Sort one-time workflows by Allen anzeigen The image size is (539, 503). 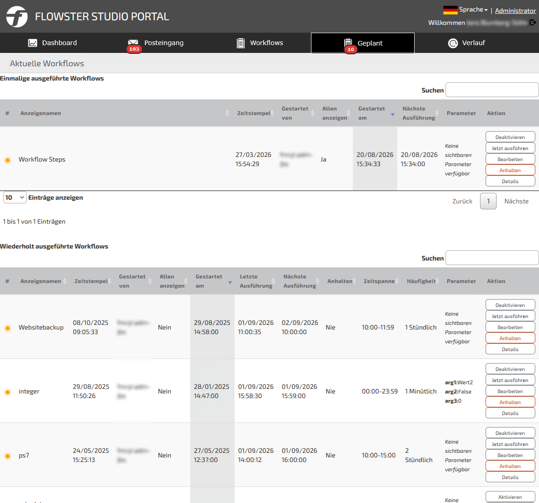click(x=334, y=113)
